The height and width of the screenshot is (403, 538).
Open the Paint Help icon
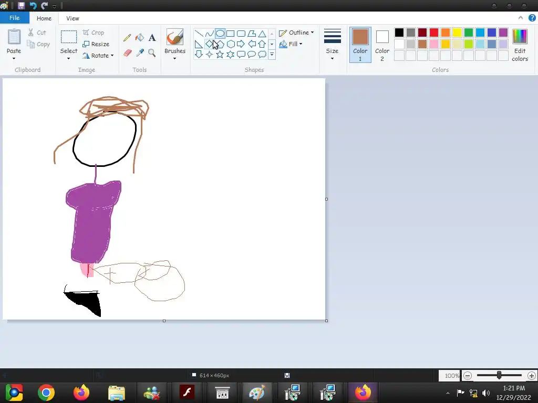pos(532,18)
